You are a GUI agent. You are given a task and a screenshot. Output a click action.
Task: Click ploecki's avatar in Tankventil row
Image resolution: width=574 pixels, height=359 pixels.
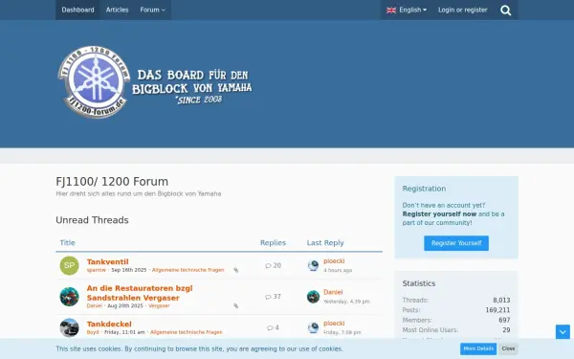(313, 265)
